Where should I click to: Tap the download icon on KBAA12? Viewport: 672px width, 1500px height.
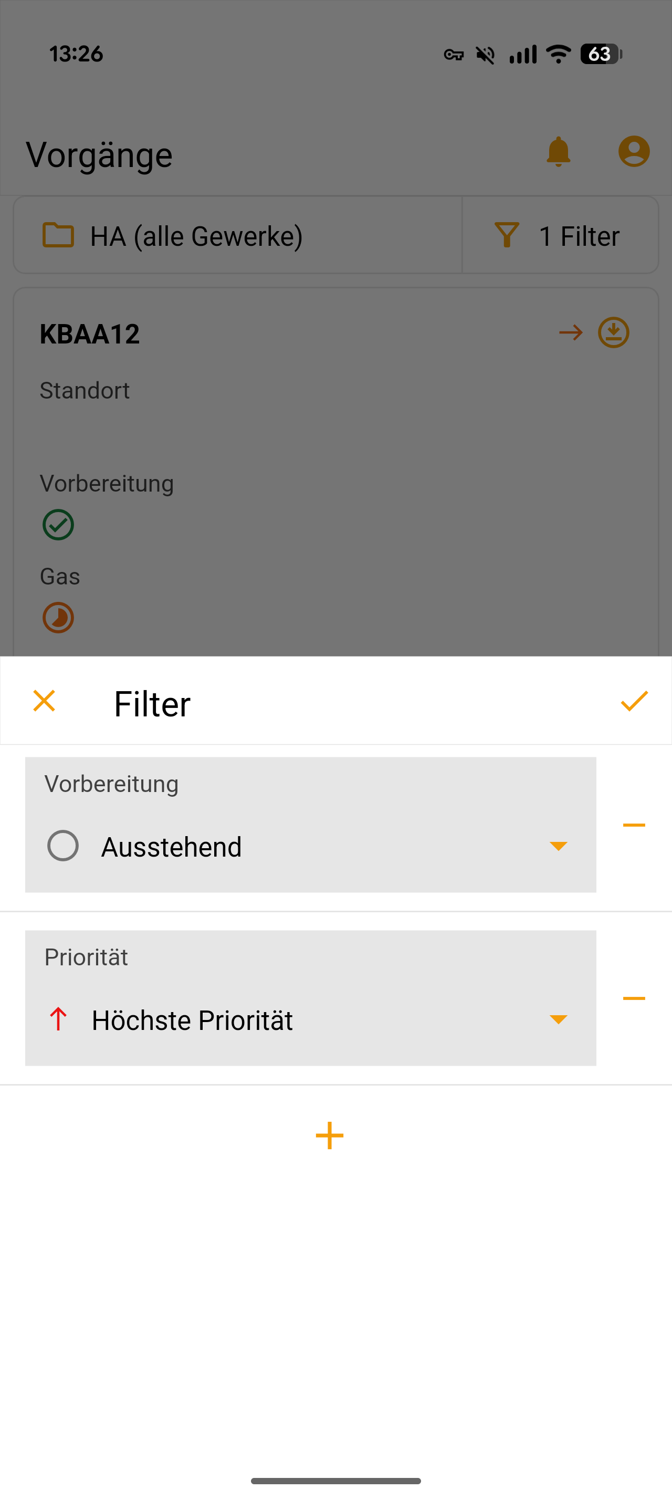click(x=613, y=332)
